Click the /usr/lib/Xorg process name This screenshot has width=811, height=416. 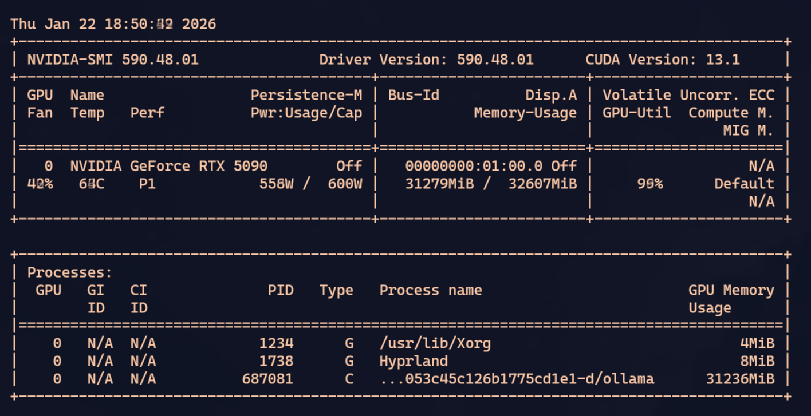click(435, 343)
